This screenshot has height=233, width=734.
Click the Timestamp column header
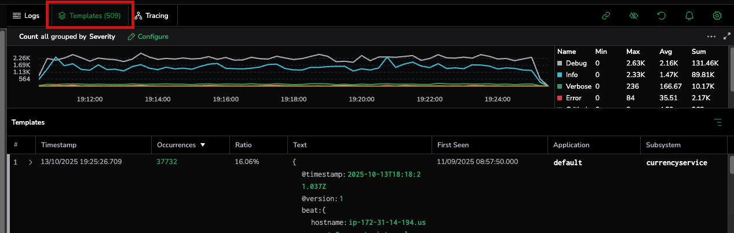59,145
